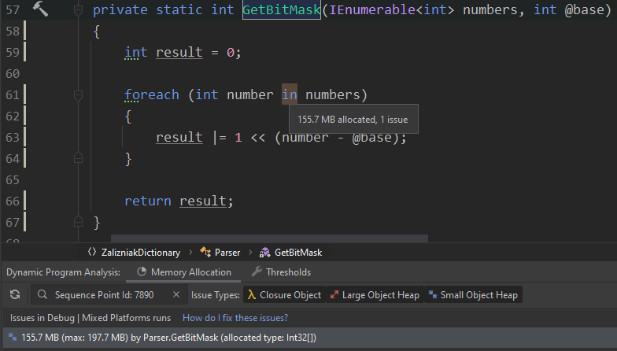Click 'Issues in Debug | Mixed Platforms runs'
The height and width of the screenshot is (351, 617).
(90, 318)
